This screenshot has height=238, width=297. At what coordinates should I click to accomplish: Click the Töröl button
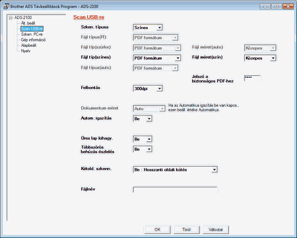[187, 229]
